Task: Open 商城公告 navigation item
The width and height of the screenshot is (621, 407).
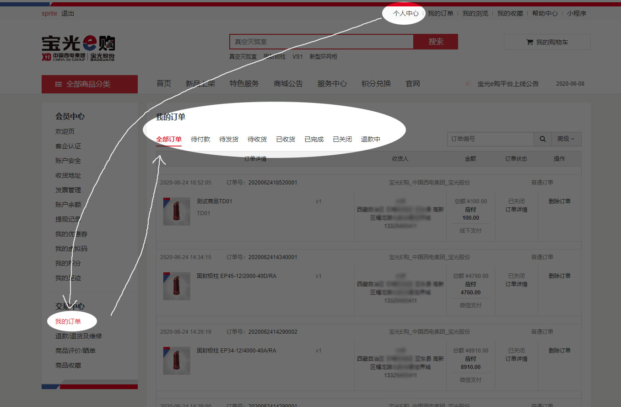Action: [288, 84]
